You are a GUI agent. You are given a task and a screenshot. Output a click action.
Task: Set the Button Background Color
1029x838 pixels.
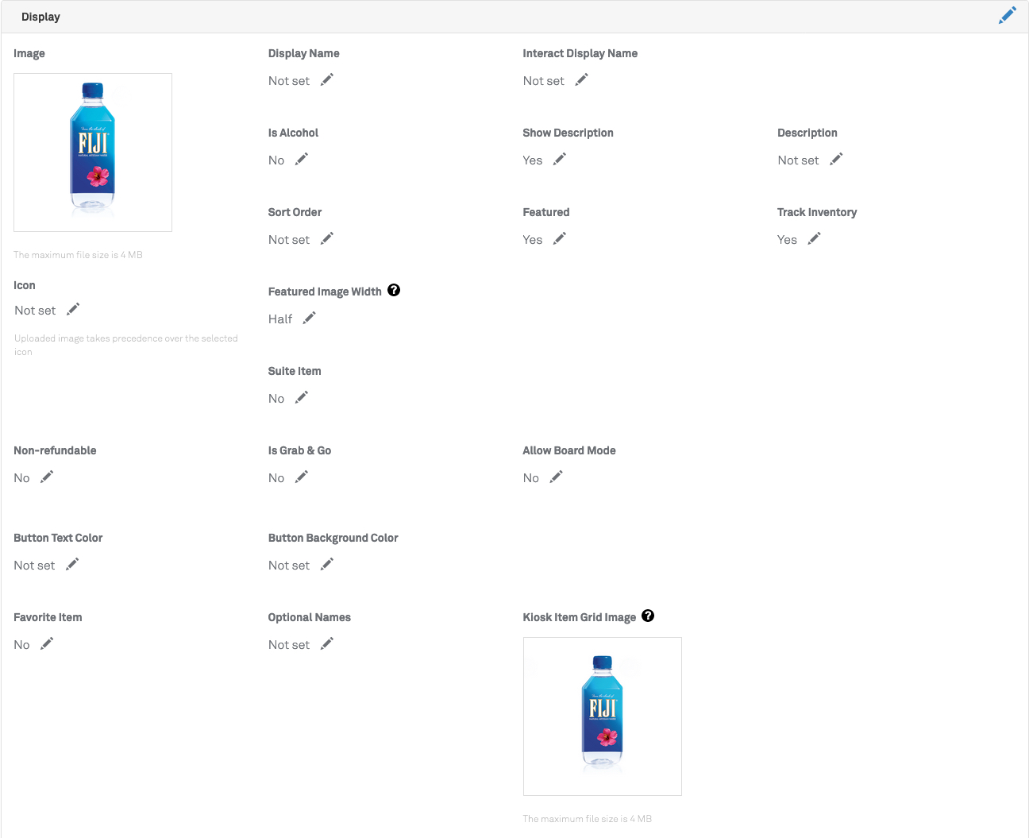(326, 564)
